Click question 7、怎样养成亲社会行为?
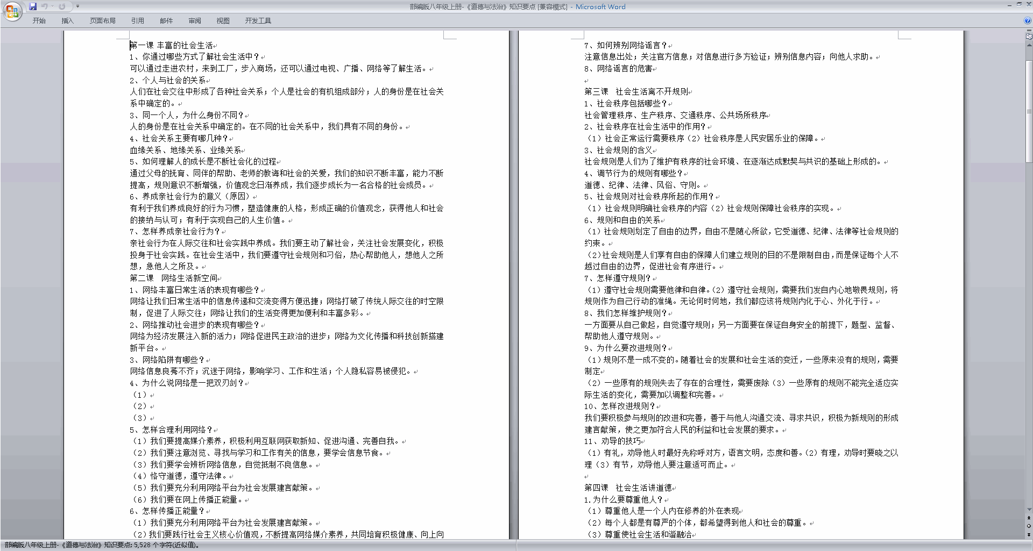The height and width of the screenshot is (551, 1033). click(x=174, y=231)
